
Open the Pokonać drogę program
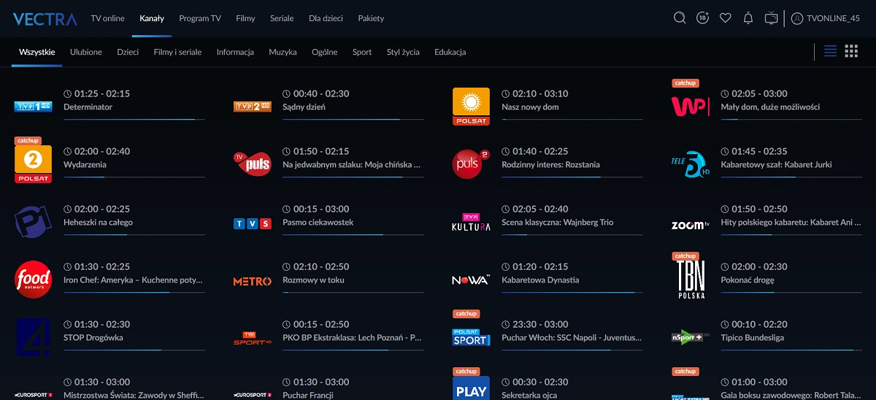point(747,280)
